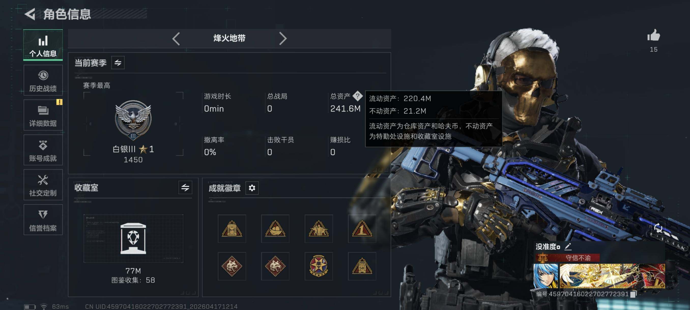Image resolution: width=690 pixels, height=310 pixels.
Task: Open 成就徽章 gear settings
Action: click(252, 188)
